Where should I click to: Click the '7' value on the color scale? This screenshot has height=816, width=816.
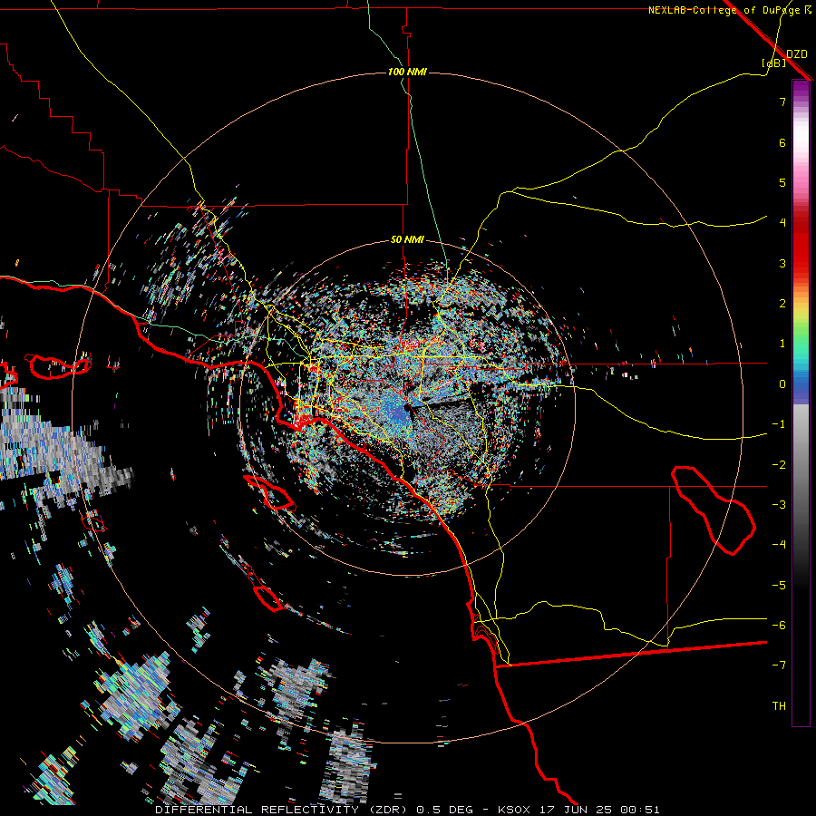(782, 102)
